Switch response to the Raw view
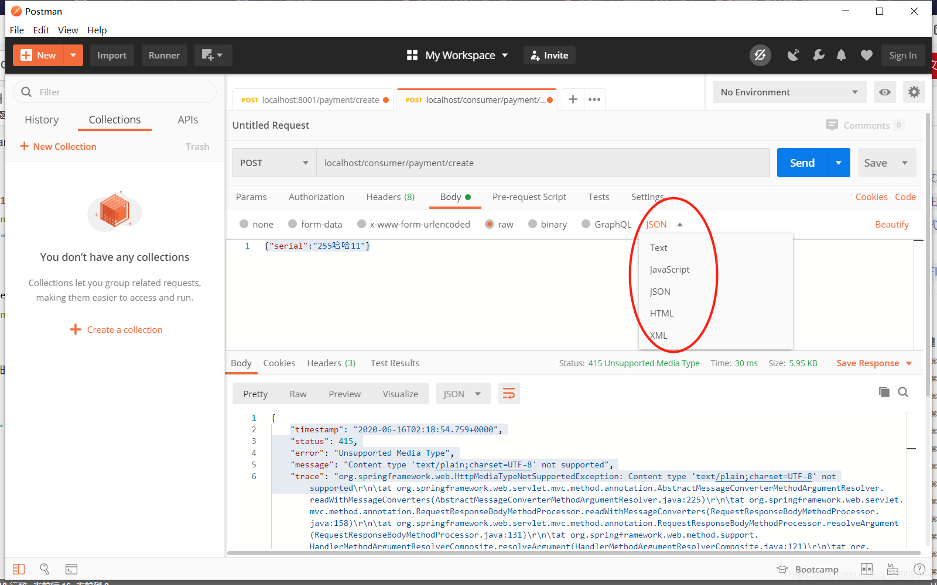Viewport: 937px width, 585px height. (x=298, y=394)
